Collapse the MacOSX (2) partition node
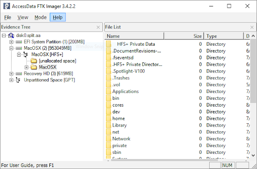Viewport: 257px width, 169px height. 11,48
